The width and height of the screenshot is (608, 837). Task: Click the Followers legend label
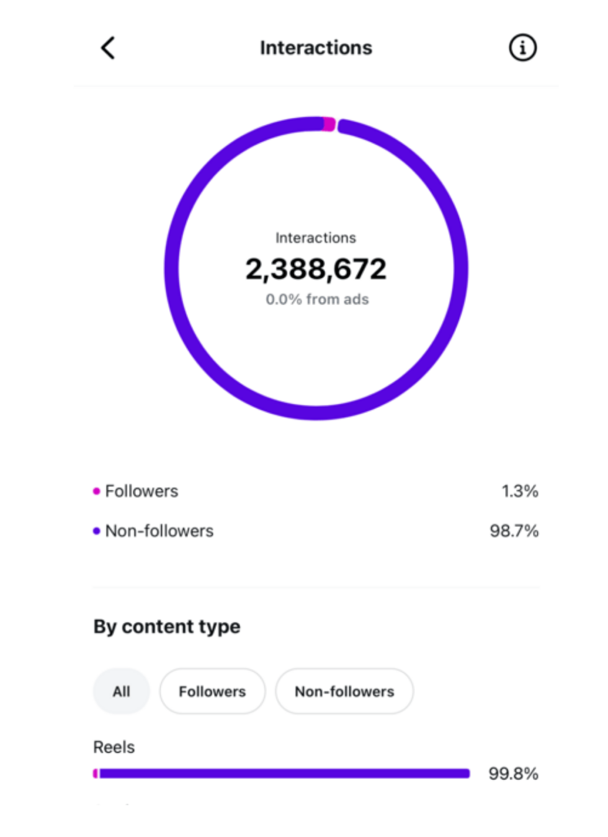[141, 491]
